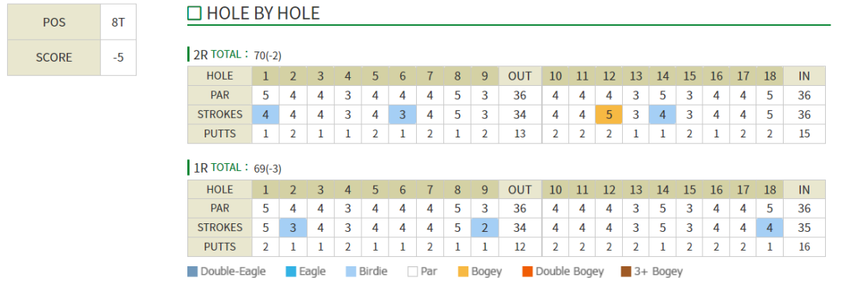Click the SCORE value -5 cell

(119, 58)
